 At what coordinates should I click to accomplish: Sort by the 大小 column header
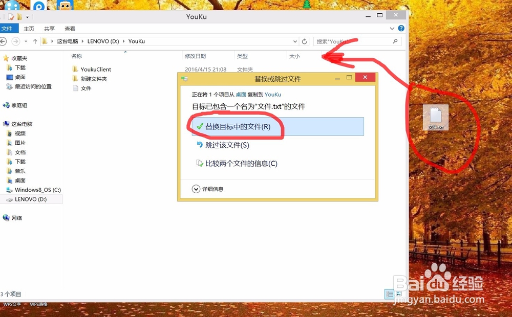tap(294, 56)
